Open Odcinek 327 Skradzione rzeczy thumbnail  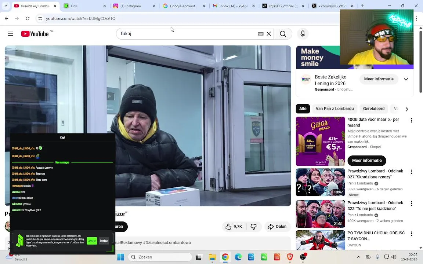pos(320,182)
